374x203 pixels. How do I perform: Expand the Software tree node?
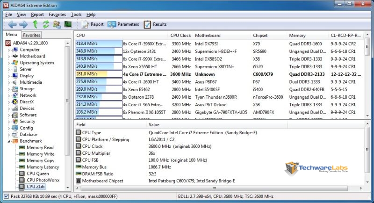pyautogui.click(x=9, y=115)
